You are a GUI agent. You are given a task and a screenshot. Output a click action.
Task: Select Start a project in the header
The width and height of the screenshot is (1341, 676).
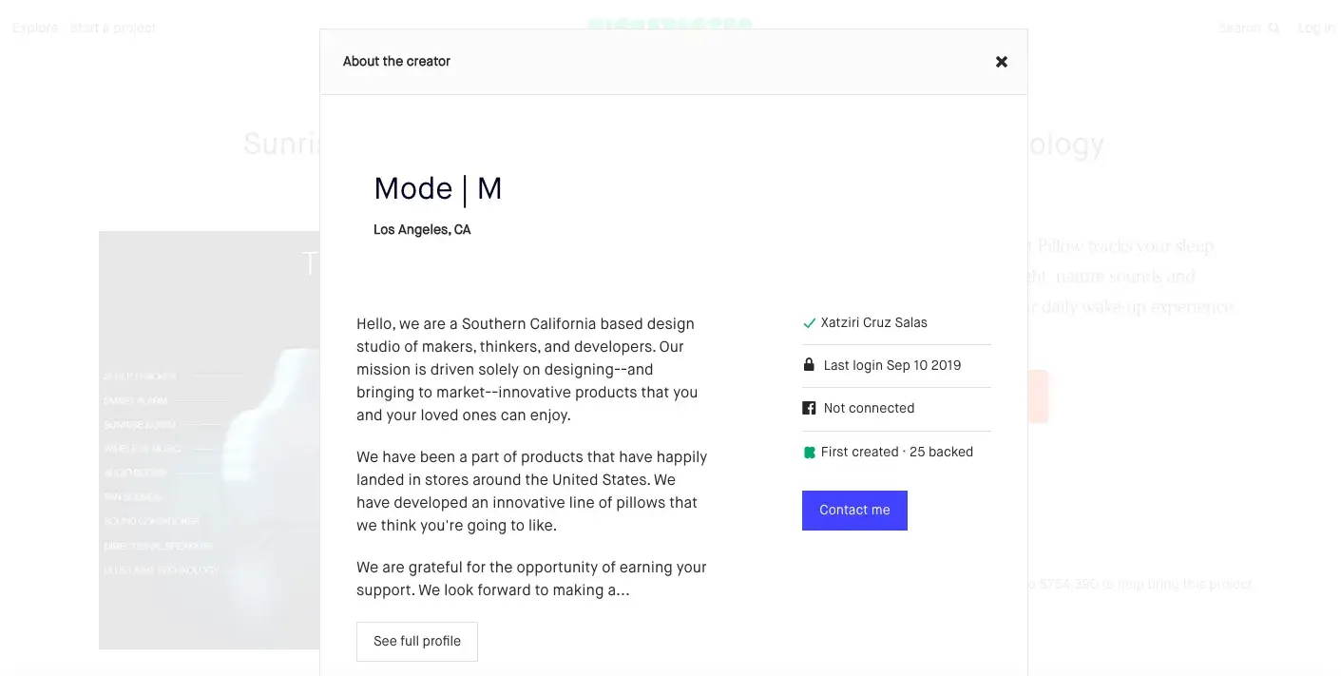click(113, 29)
